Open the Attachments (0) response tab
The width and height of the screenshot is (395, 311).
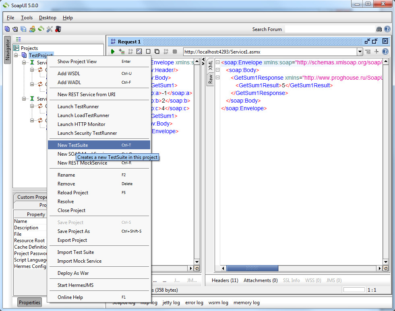click(x=261, y=280)
